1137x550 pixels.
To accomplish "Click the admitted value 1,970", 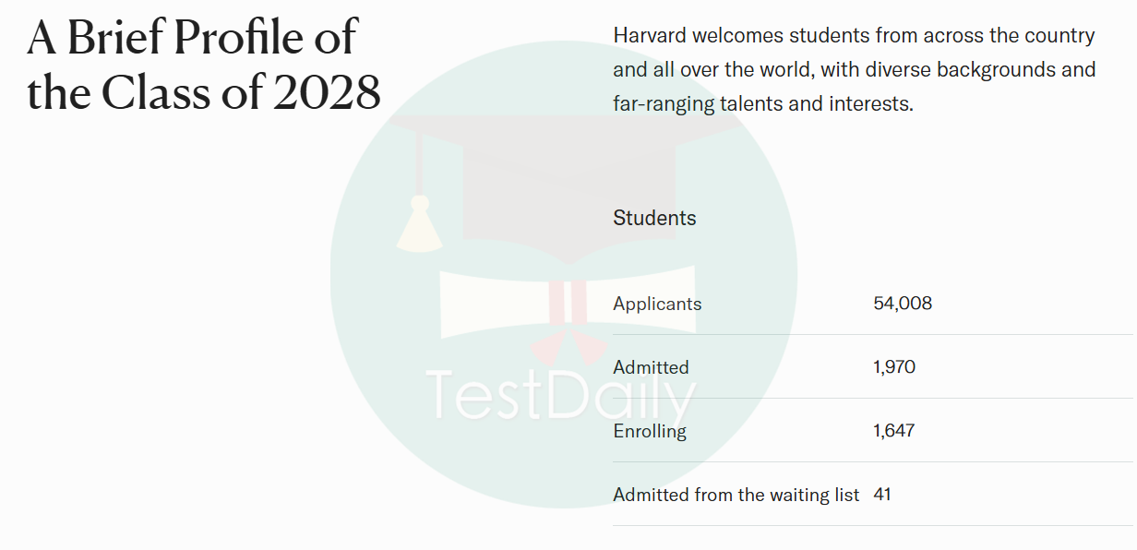I will (894, 367).
